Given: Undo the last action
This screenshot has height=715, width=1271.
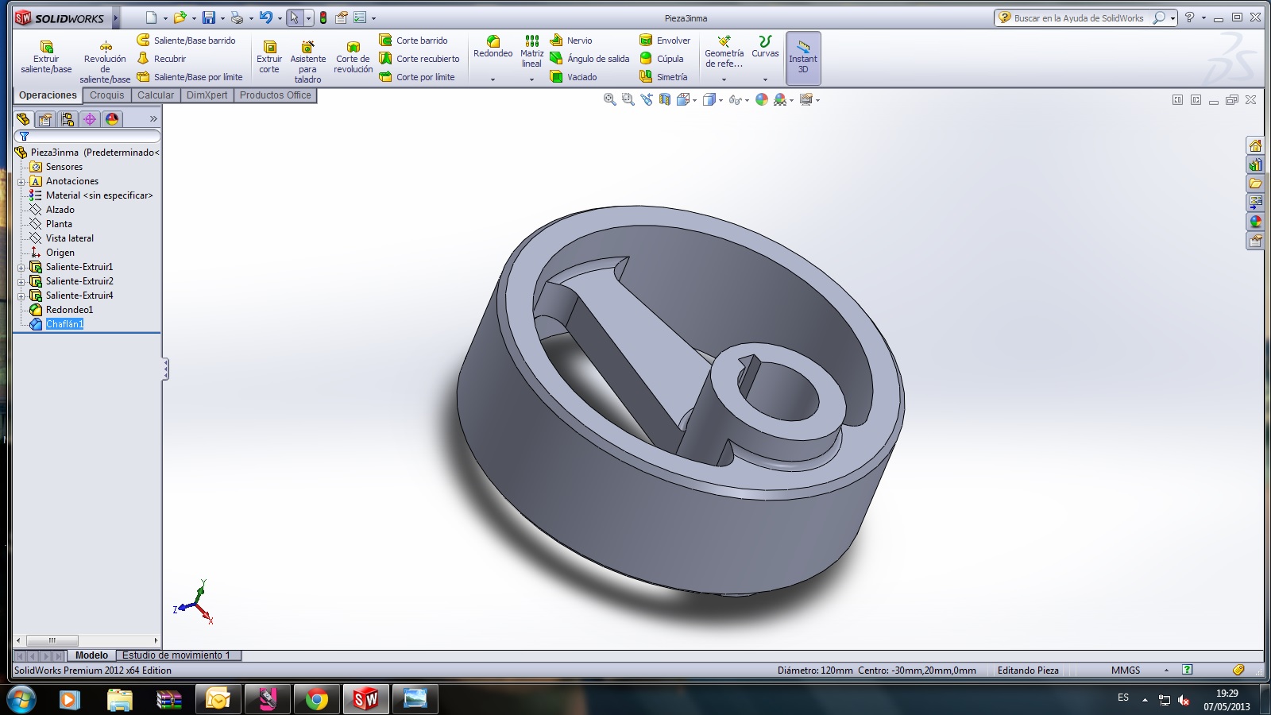Looking at the screenshot, I should coord(266,17).
